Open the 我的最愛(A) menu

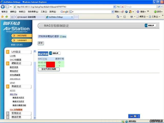pos(33,12)
